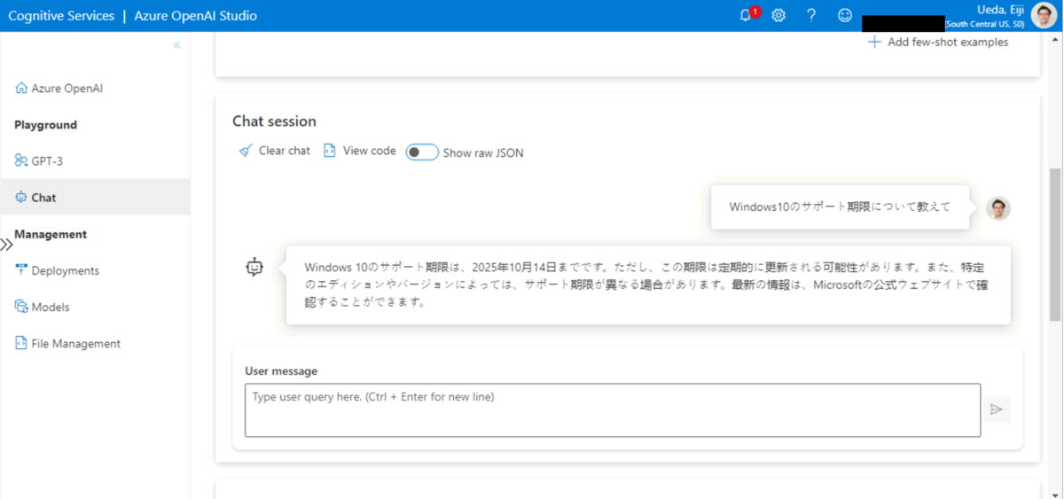Select Chat in the Playground menu
Viewport: 1064px width, 499px height.
pyautogui.click(x=95, y=198)
